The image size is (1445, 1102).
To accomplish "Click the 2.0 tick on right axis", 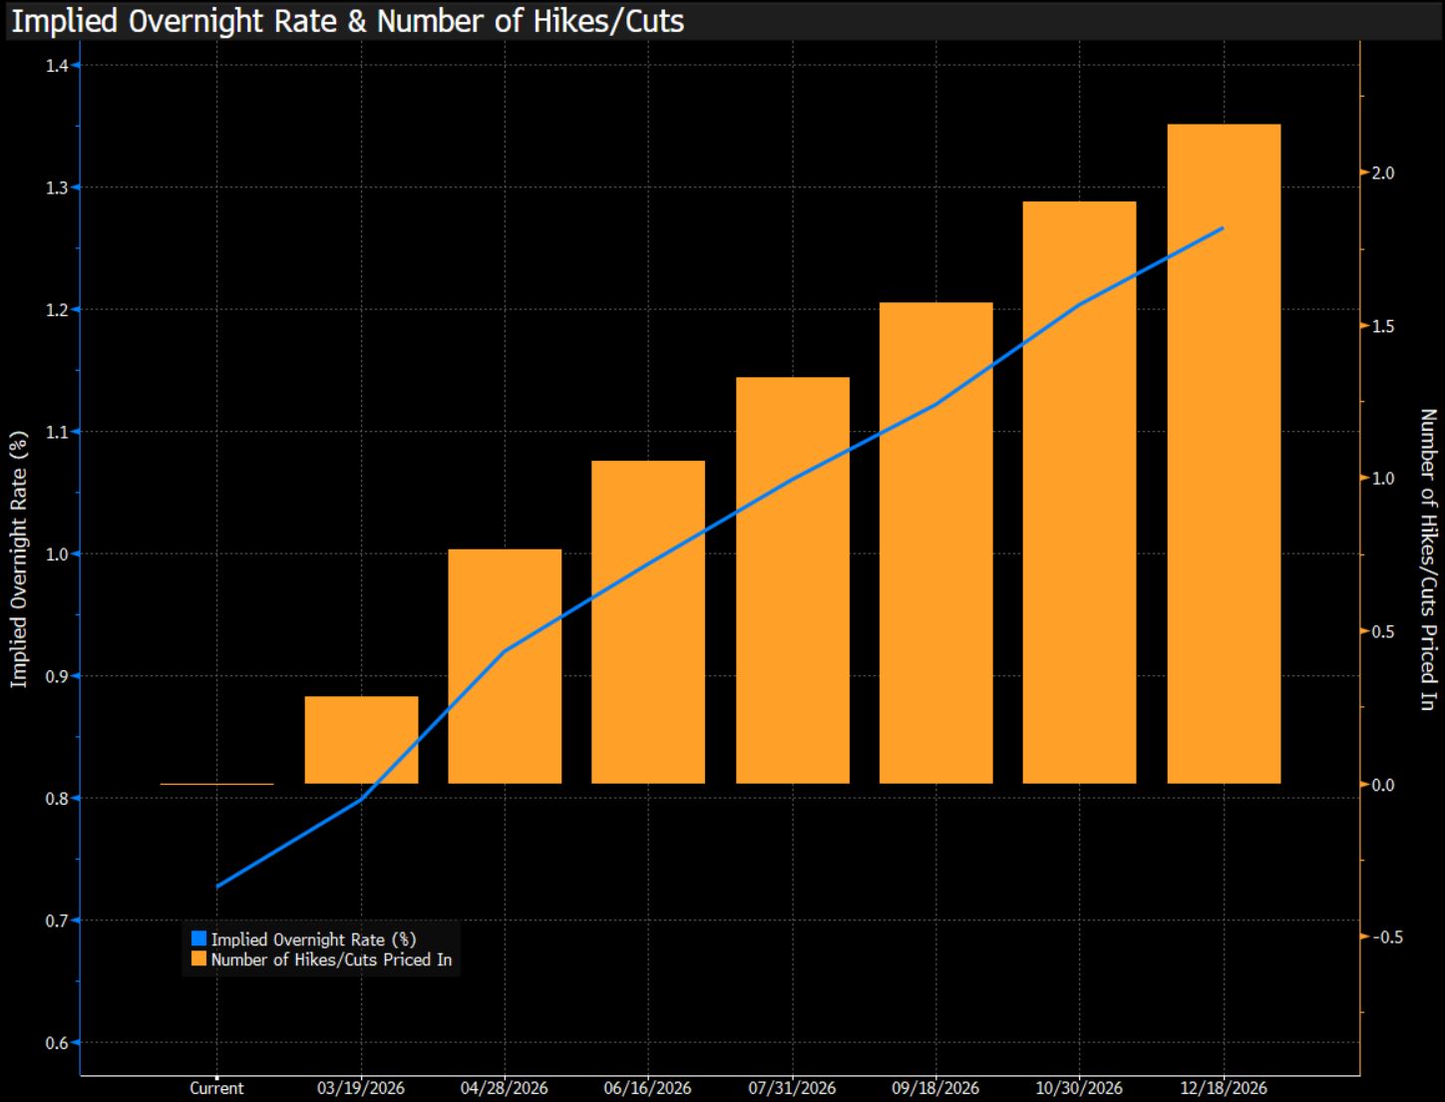I will (x=1382, y=173).
